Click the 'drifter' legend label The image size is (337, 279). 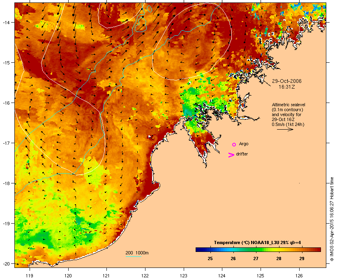tap(242, 154)
